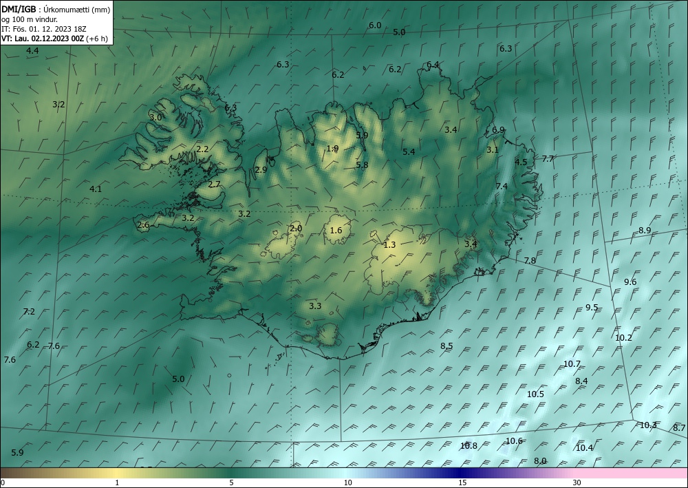
Task: Select the 7.8 value near the southeast coast
Action: point(530,261)
